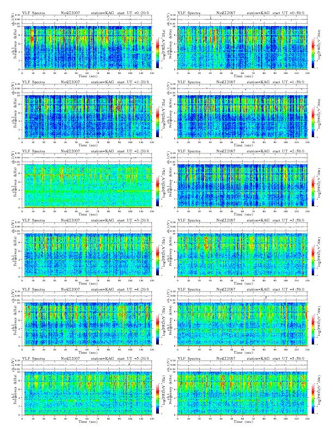The width and height of the screenshot is (333, 431).
Task: Choose the heading 'start UT =5:50:0'
Action: click(288, 359)
